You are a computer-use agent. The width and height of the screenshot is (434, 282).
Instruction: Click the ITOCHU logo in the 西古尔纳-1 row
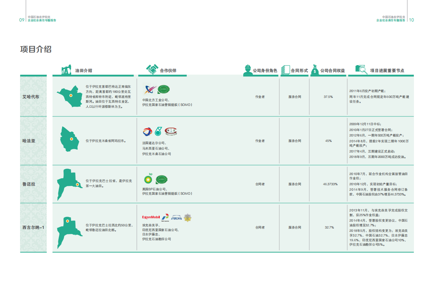point(177,218)
